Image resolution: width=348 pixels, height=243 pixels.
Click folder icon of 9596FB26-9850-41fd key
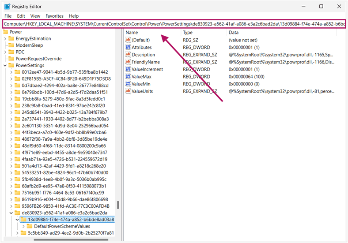(x=17, y=206)
